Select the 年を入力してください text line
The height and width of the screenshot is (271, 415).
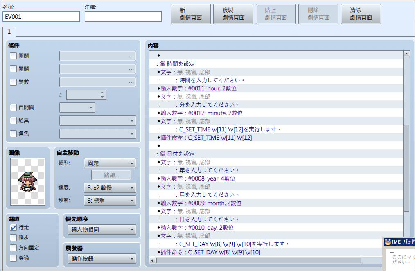[276, 170]
